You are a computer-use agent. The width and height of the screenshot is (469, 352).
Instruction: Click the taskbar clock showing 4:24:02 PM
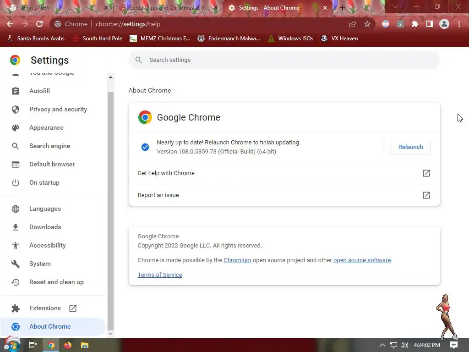click(427, 345)
